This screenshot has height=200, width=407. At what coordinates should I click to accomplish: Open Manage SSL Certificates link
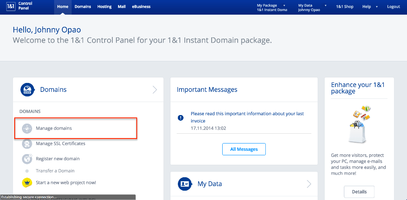click(x=61, y=143)
